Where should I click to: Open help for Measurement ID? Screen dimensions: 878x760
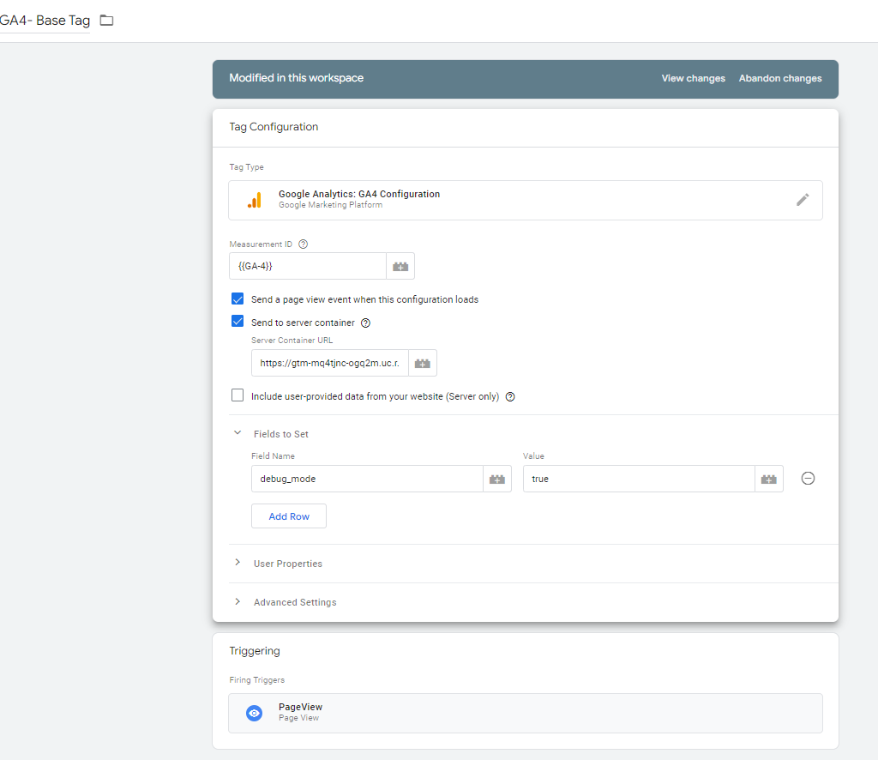coord(303,244)
